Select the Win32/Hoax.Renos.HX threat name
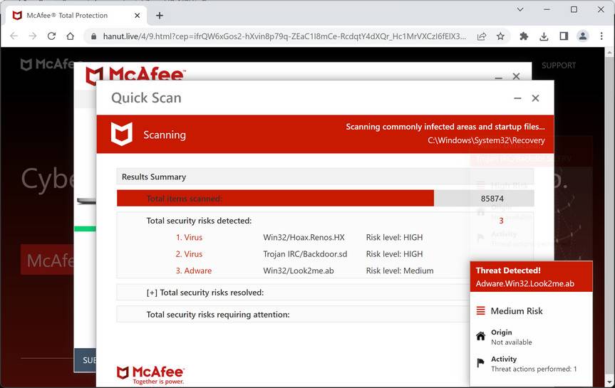Screen dimensions: 615x388 pos(304,237)
